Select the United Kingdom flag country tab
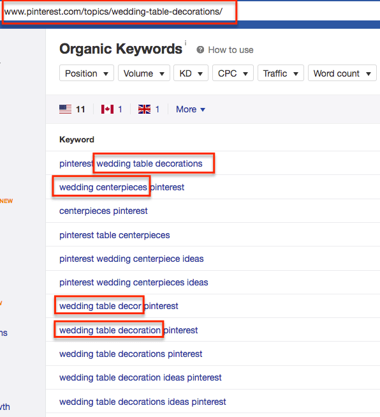 click(149, 109)
